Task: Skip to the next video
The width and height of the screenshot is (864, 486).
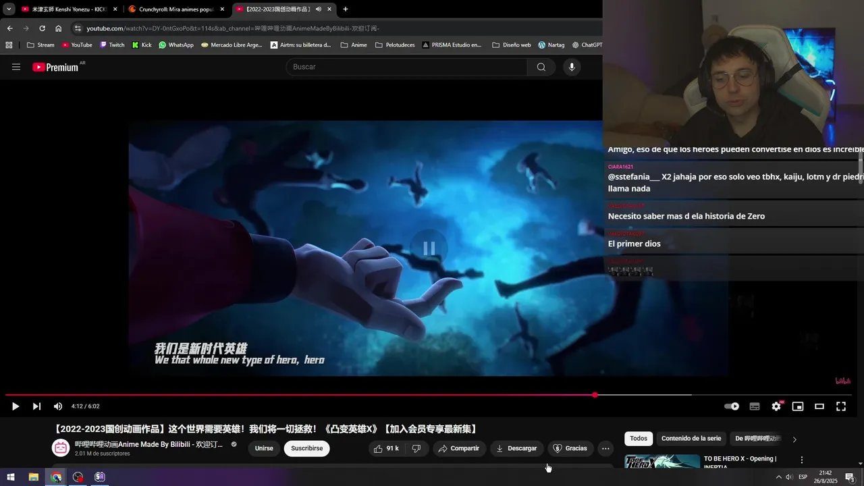Action: click(36, 406)
